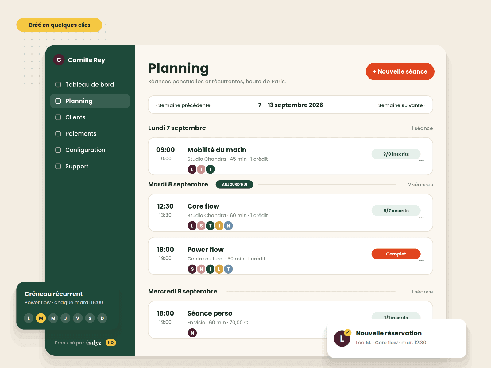Click avatar N in Power flow
491x368 pixels.
[201, 269]
